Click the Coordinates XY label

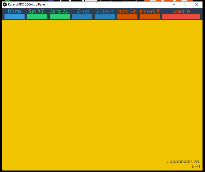tap(183, 161)
